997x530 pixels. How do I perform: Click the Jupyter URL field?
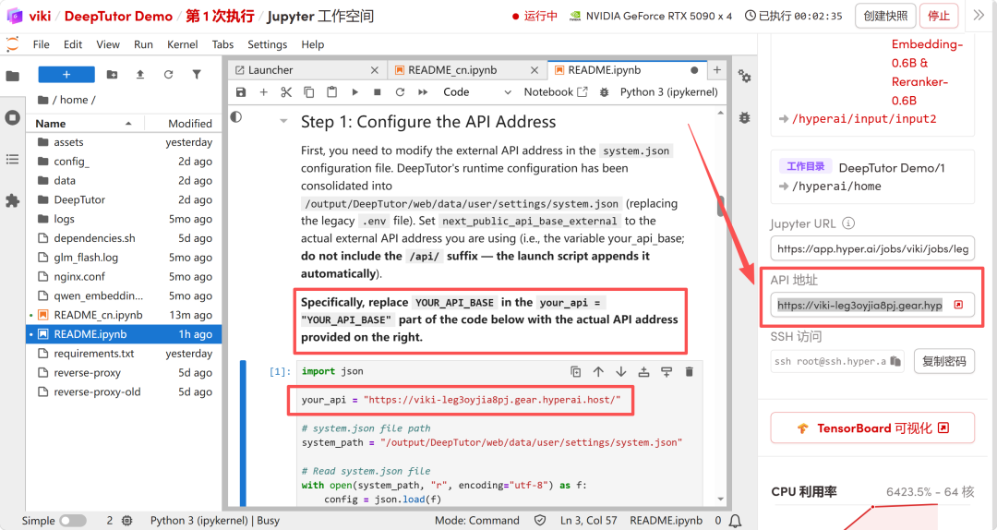tap(872, 248)
